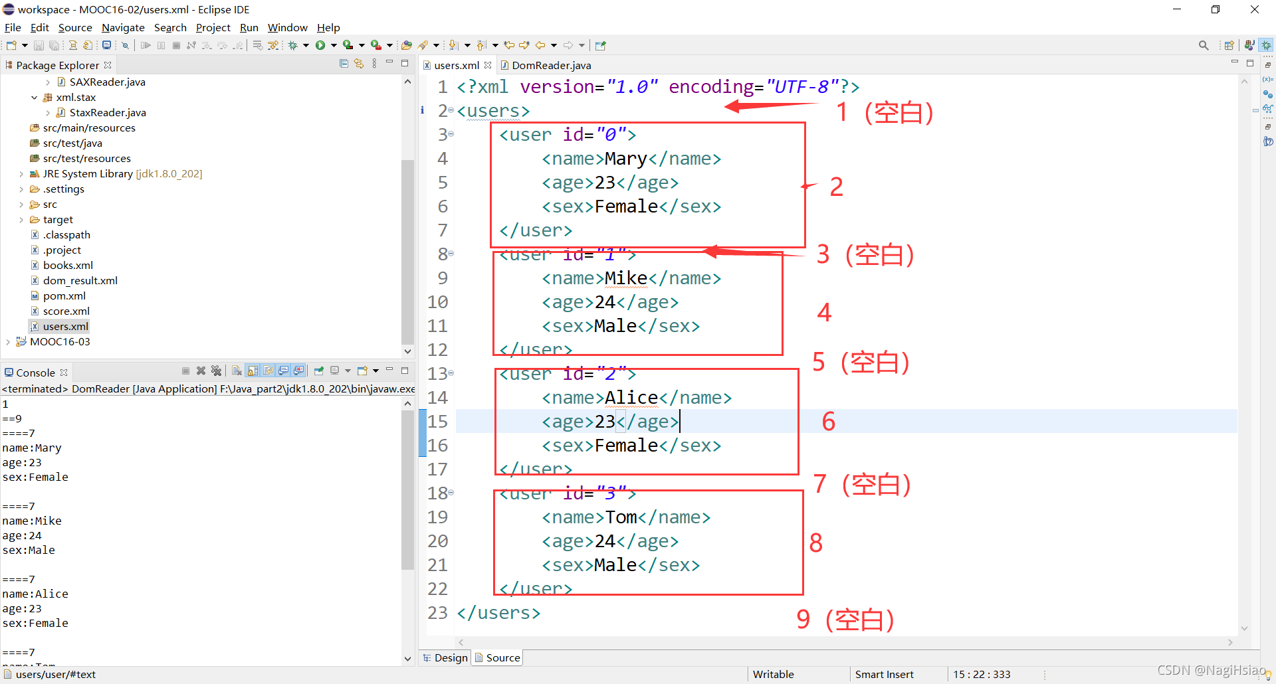1276x684 pixels.
Task: Open the Open Console dropdown arrow
Action: click(375, 371)
